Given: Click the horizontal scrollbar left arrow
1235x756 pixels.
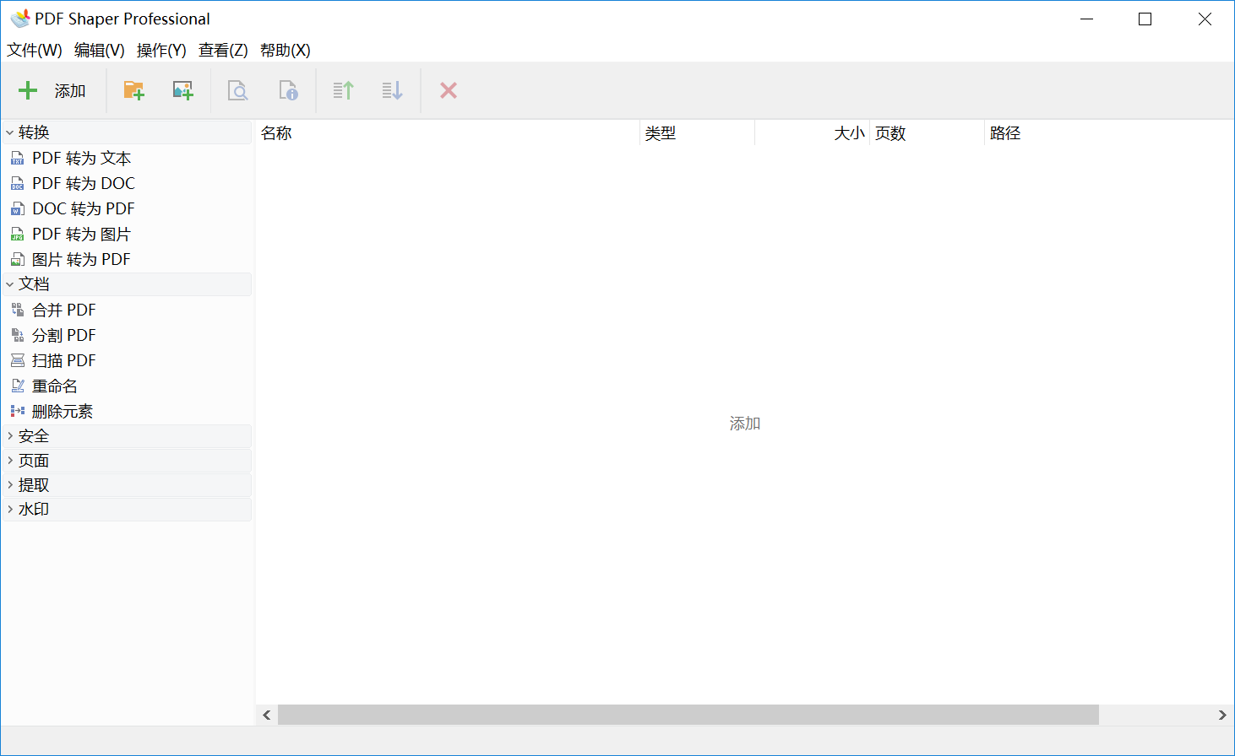Looking at the screenshot, I should tap(267, 715).
